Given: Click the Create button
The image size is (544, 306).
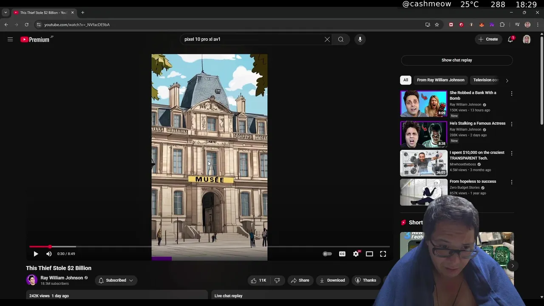Looking at the screenshot, I should 488,39.
